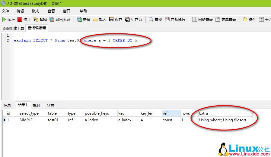Switch to Form View (表单查看) icon
271x157 pixels.
pyautogui.click(x=218, y=20)
